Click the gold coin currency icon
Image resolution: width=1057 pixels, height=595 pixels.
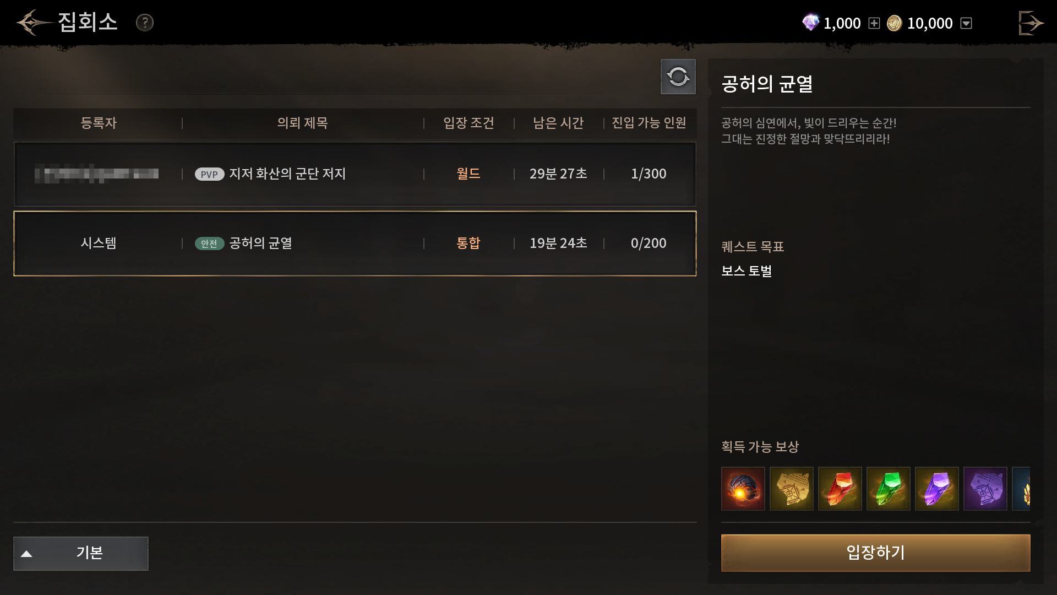pyautogui.click(x=895, y=23)
